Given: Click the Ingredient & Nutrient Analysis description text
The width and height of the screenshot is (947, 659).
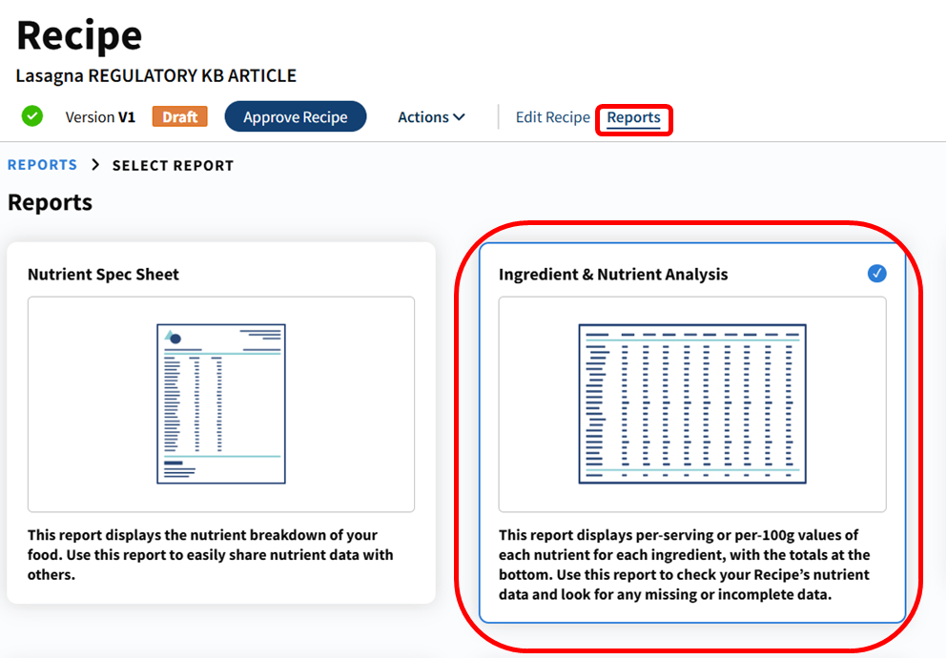Looking at the screenshot, I should 684,564.
